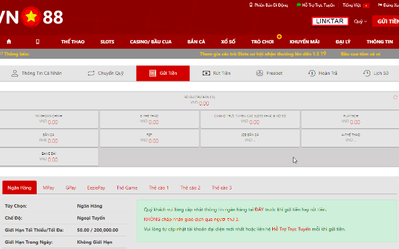Open the KHUYẾN MÃI menu
This screenshot has width=399, height=249.
tap(305, 42)
